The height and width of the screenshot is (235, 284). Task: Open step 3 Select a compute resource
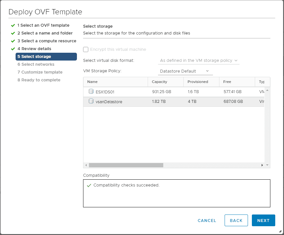[47, 41]
